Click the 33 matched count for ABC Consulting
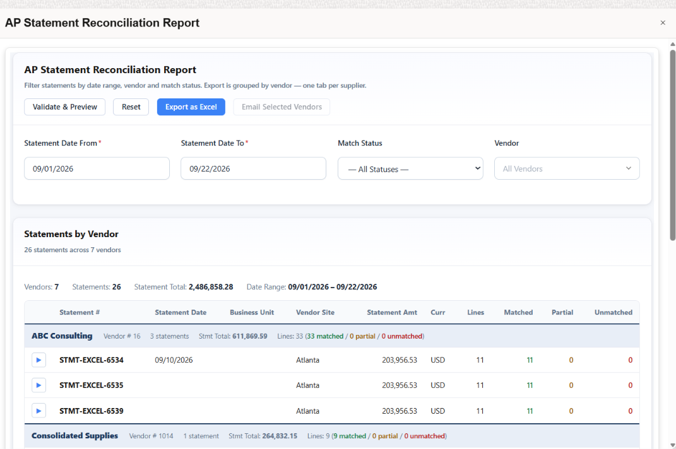 click(x=325, y=336)
